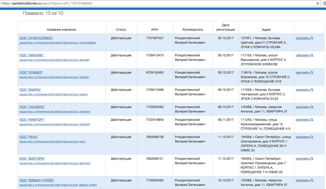Open the смотреть link for ВИВЬЕН-ТРЕЙД
This screenshot has width=326, height=189.
tap(303, 181)
